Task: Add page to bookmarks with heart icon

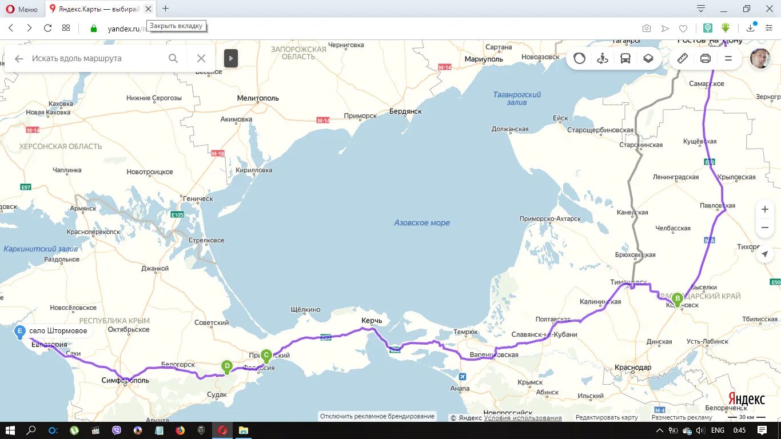Action: pyautogui.click(x=683, y=29)
